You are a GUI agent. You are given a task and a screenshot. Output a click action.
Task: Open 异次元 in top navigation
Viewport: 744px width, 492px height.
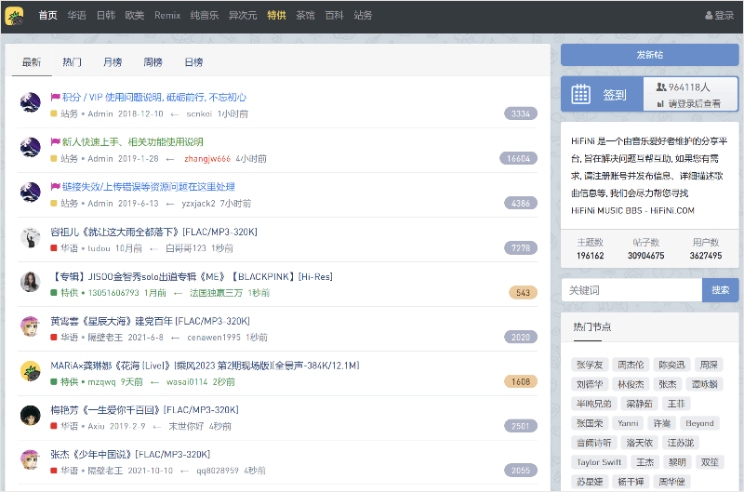(x=243, y=16)
